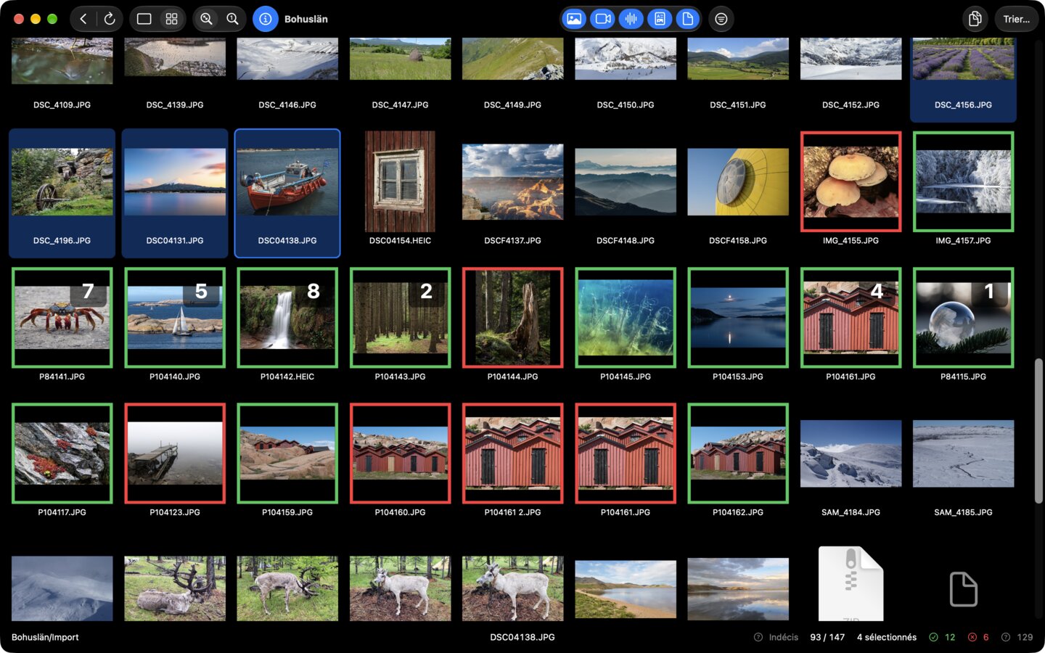Select the P104142.HEIC waterfall thumbnail
The width and height of the screenshot is (1045, 653).
[x=287, y=318]
